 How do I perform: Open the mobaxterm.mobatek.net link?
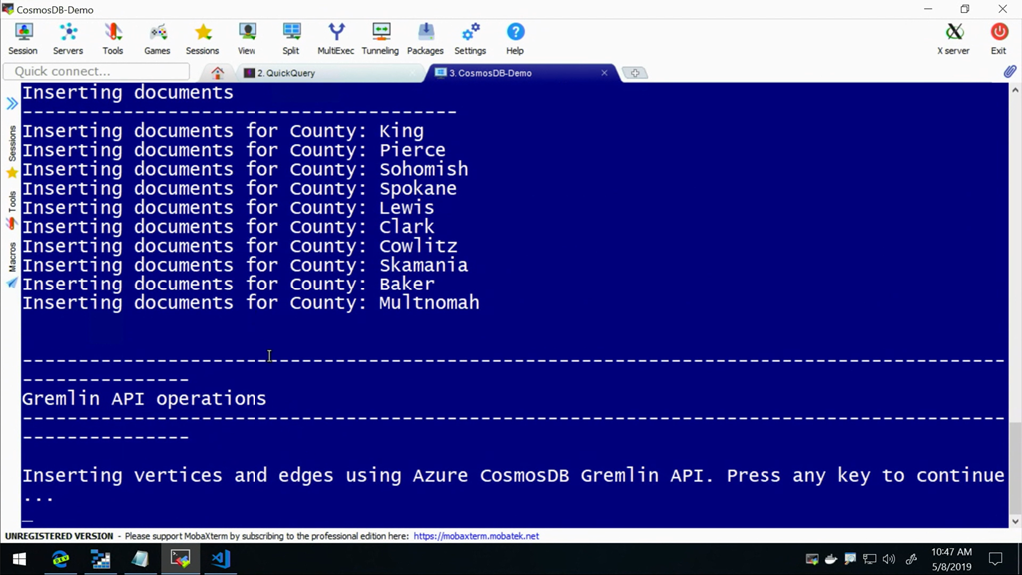(476, 536)
